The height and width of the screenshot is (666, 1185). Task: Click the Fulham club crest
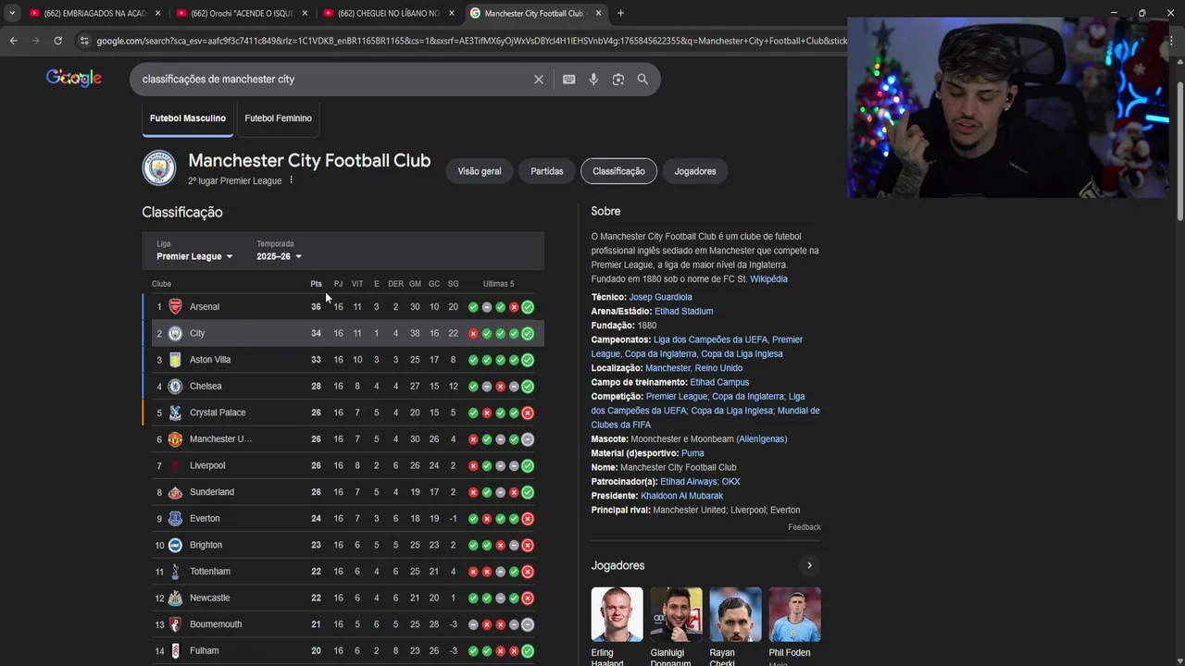point(175,651)
